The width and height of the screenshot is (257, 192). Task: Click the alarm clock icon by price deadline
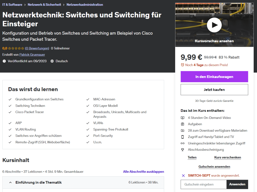[x=182, y=65]
